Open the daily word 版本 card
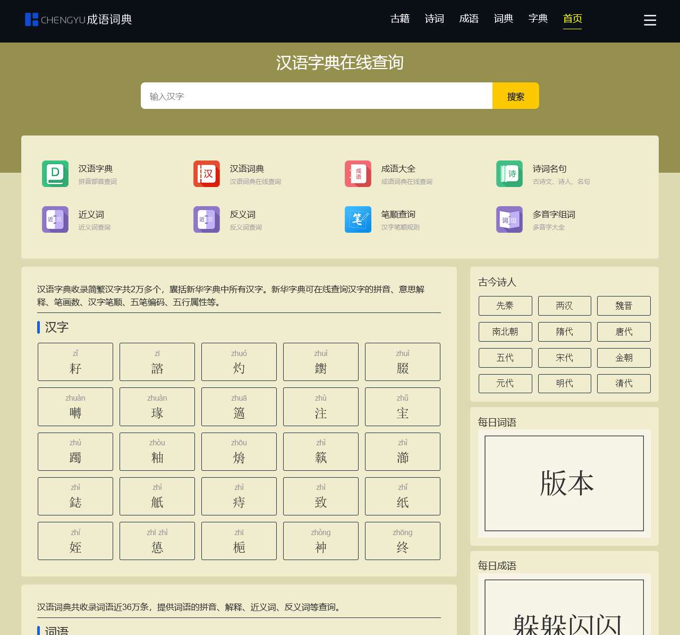 click(x=565, y=483)
